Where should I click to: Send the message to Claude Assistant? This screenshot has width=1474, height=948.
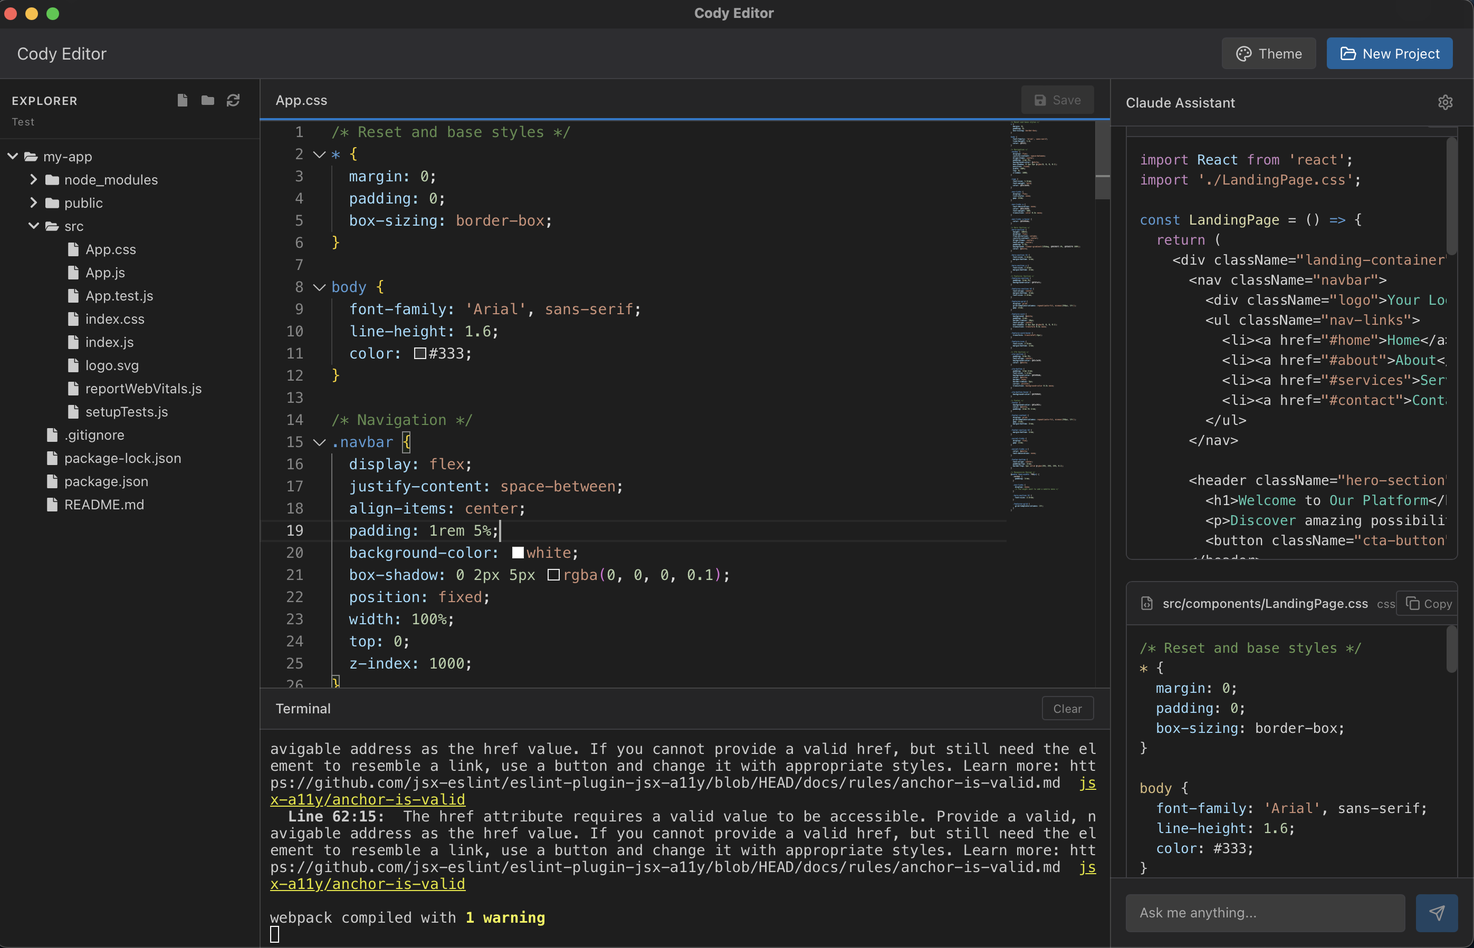[x=1437, y=913]
